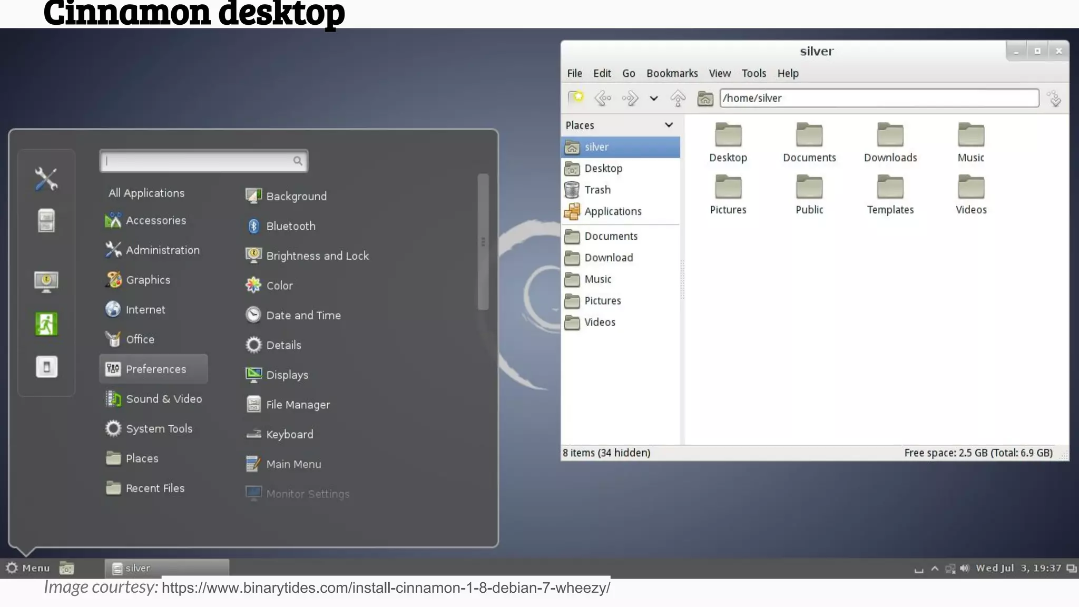Click new tab icon in file manager toolbar
Image resolution: width=1079 pixels, height=607 pixels.
point(576,98)
